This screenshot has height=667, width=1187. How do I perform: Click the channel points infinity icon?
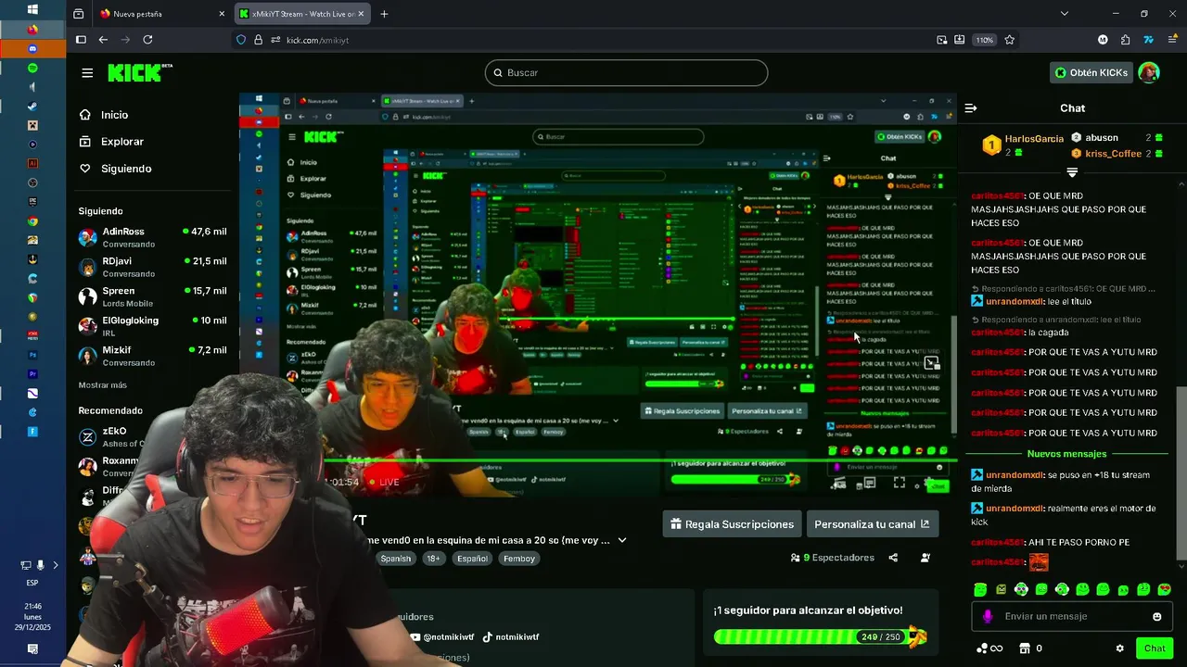990,648
